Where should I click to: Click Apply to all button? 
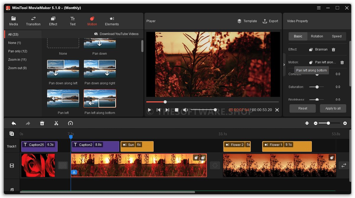point(333,108)
